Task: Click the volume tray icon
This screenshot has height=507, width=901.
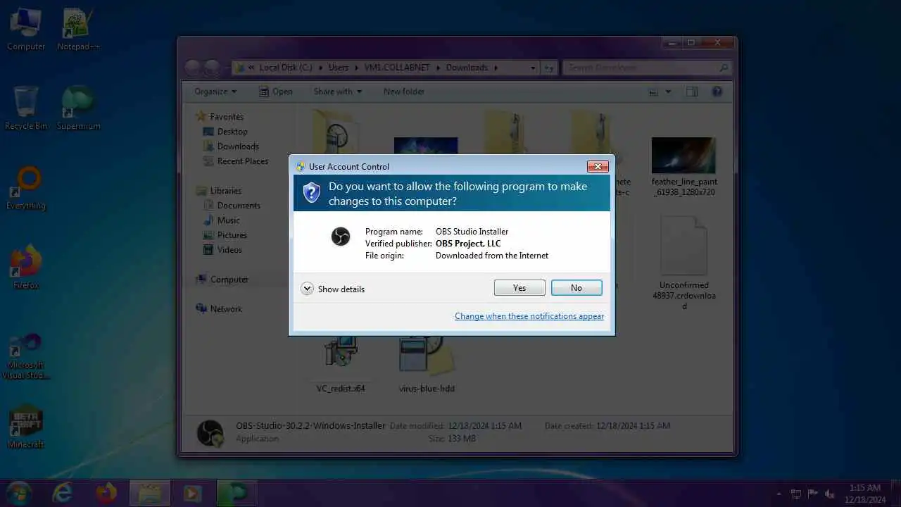Action: pyautogui.click(x=830, y=494)
